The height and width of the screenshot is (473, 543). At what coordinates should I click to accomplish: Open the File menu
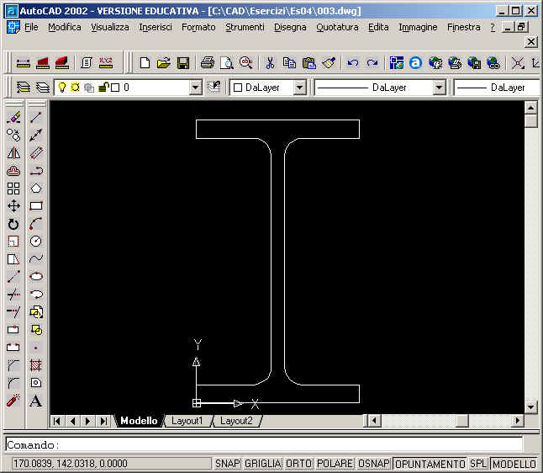[31, 27]
